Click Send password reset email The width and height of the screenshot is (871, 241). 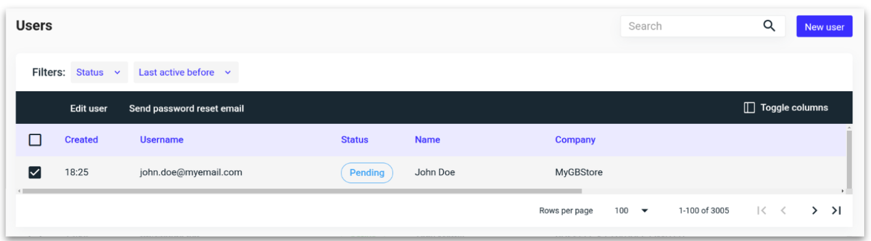click(186, 108)
